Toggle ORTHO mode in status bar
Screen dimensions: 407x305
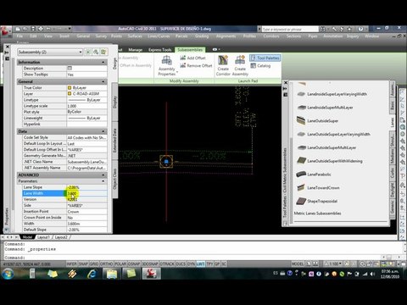(106, 263)
